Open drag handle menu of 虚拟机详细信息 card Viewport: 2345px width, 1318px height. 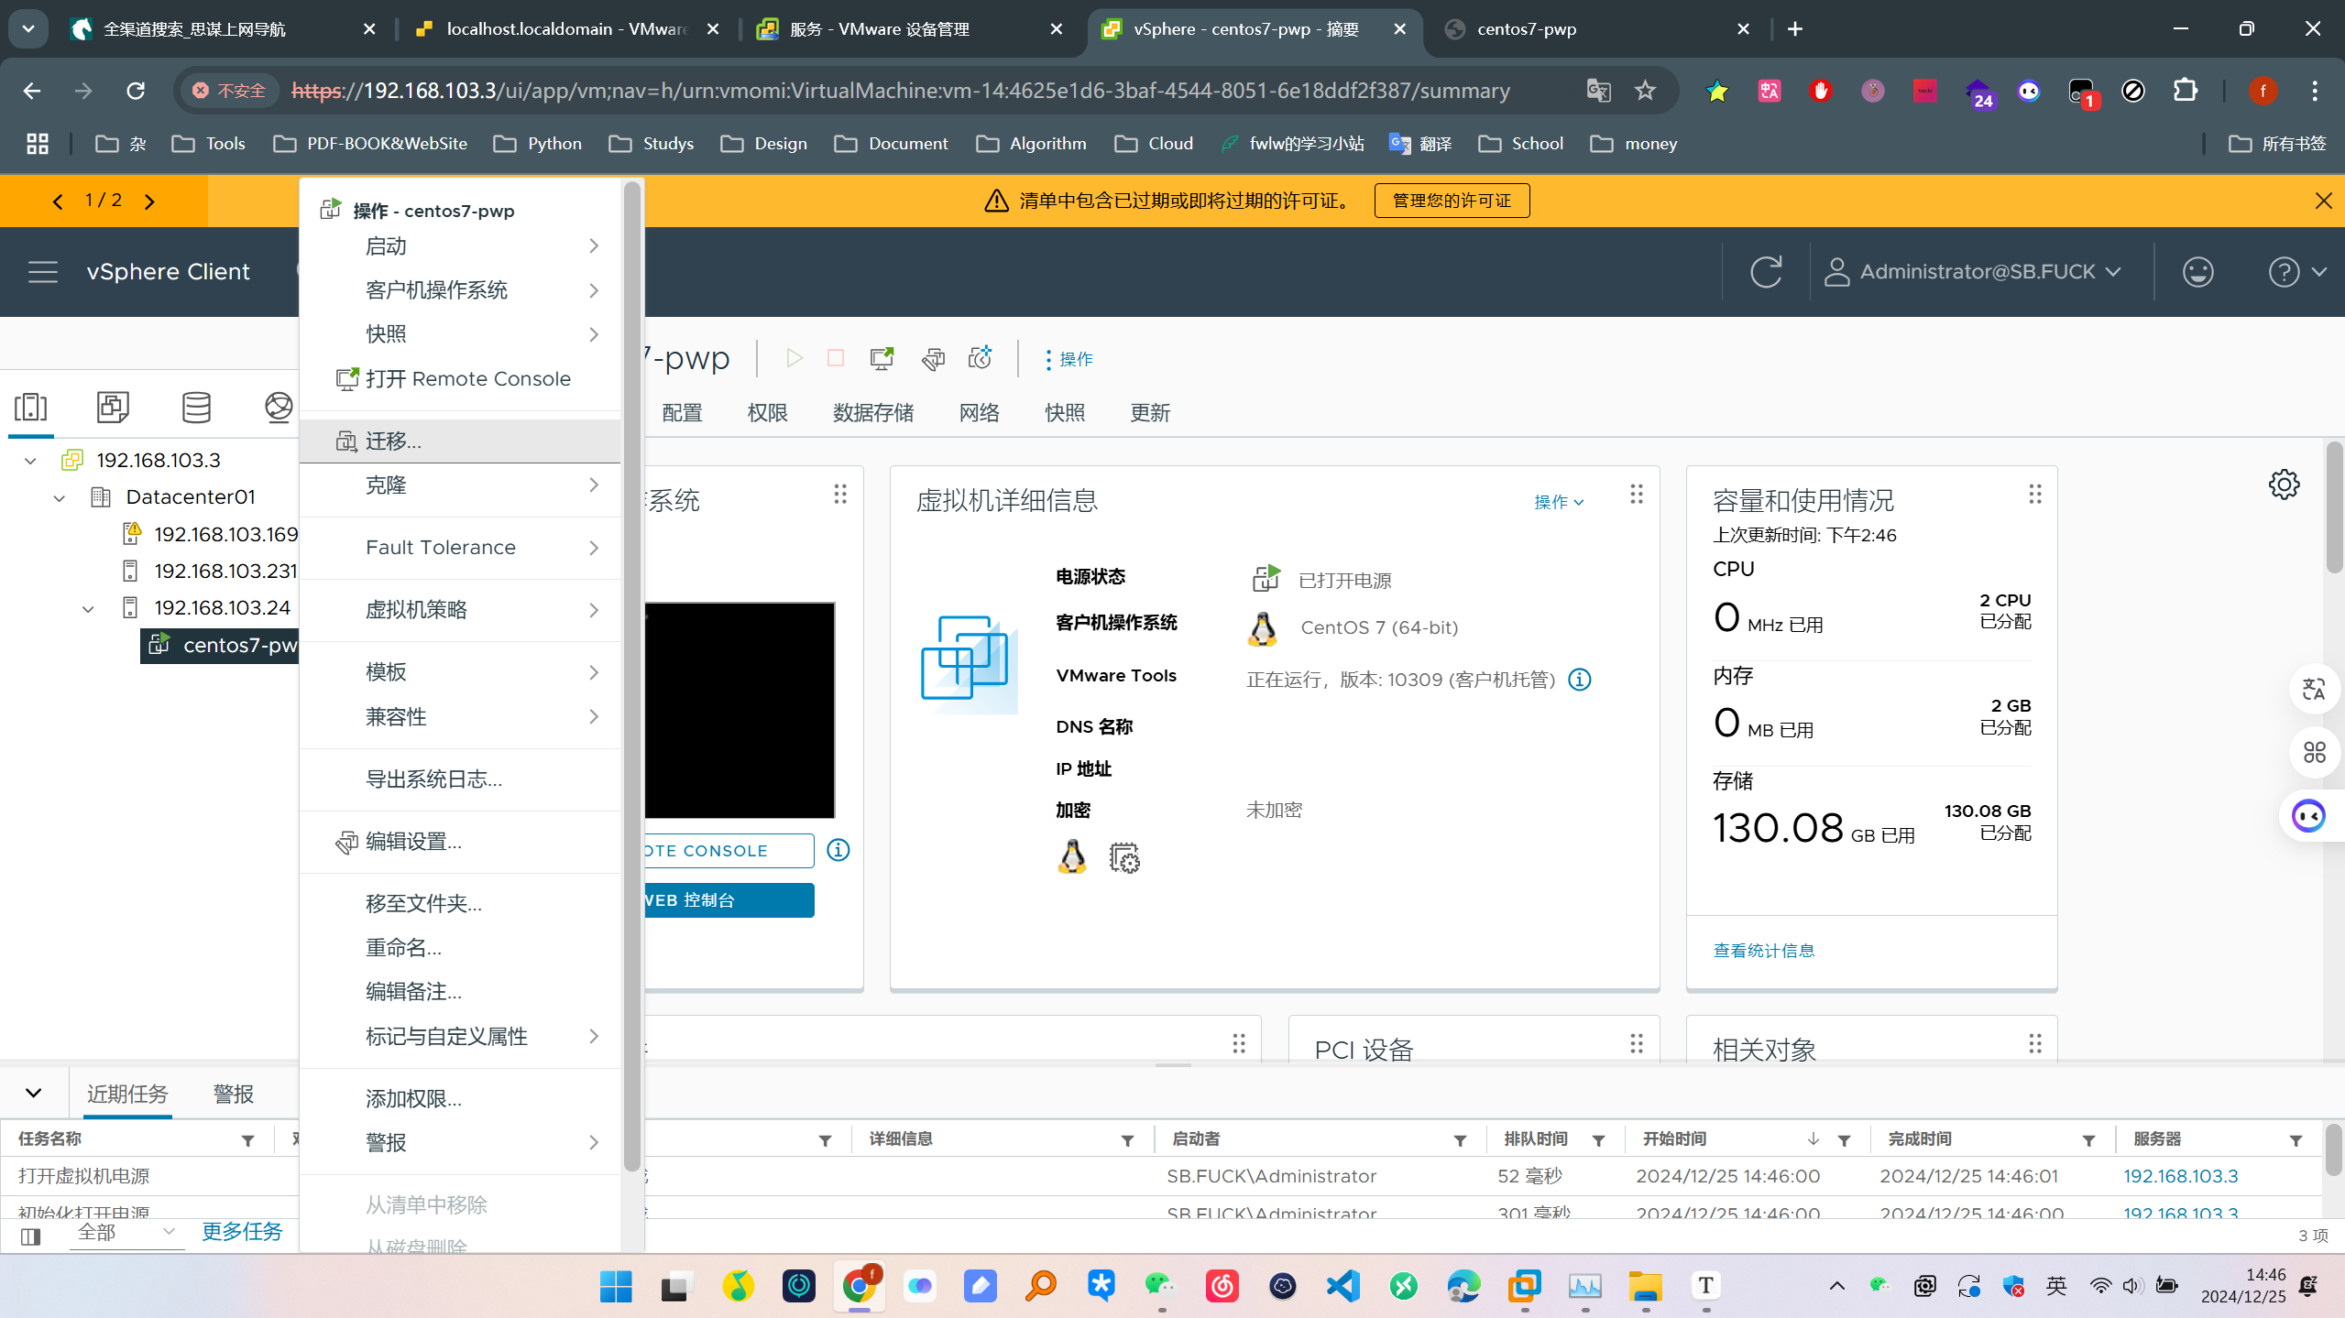(1637, 495)
